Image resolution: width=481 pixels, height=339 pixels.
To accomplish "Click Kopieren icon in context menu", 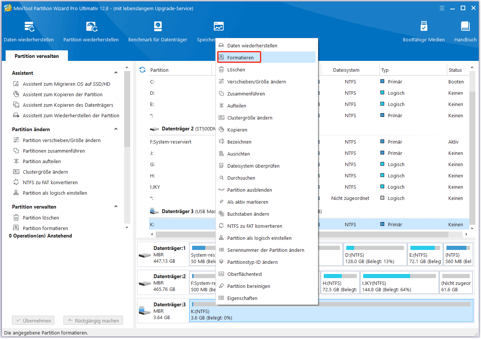I will pyautogui.click(x=221, y=130).
